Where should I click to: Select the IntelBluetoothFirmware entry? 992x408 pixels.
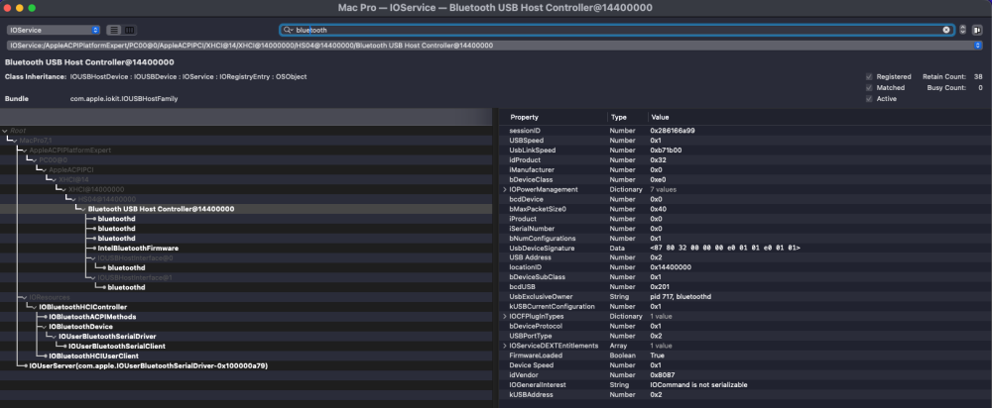pos(138,249)
